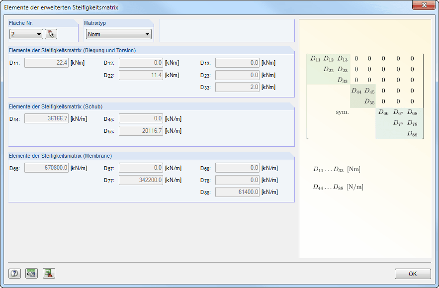Click the pick surface graphically icon
Image resolution: width=439 pixels, height=288 pixels.
coord(51,34)
